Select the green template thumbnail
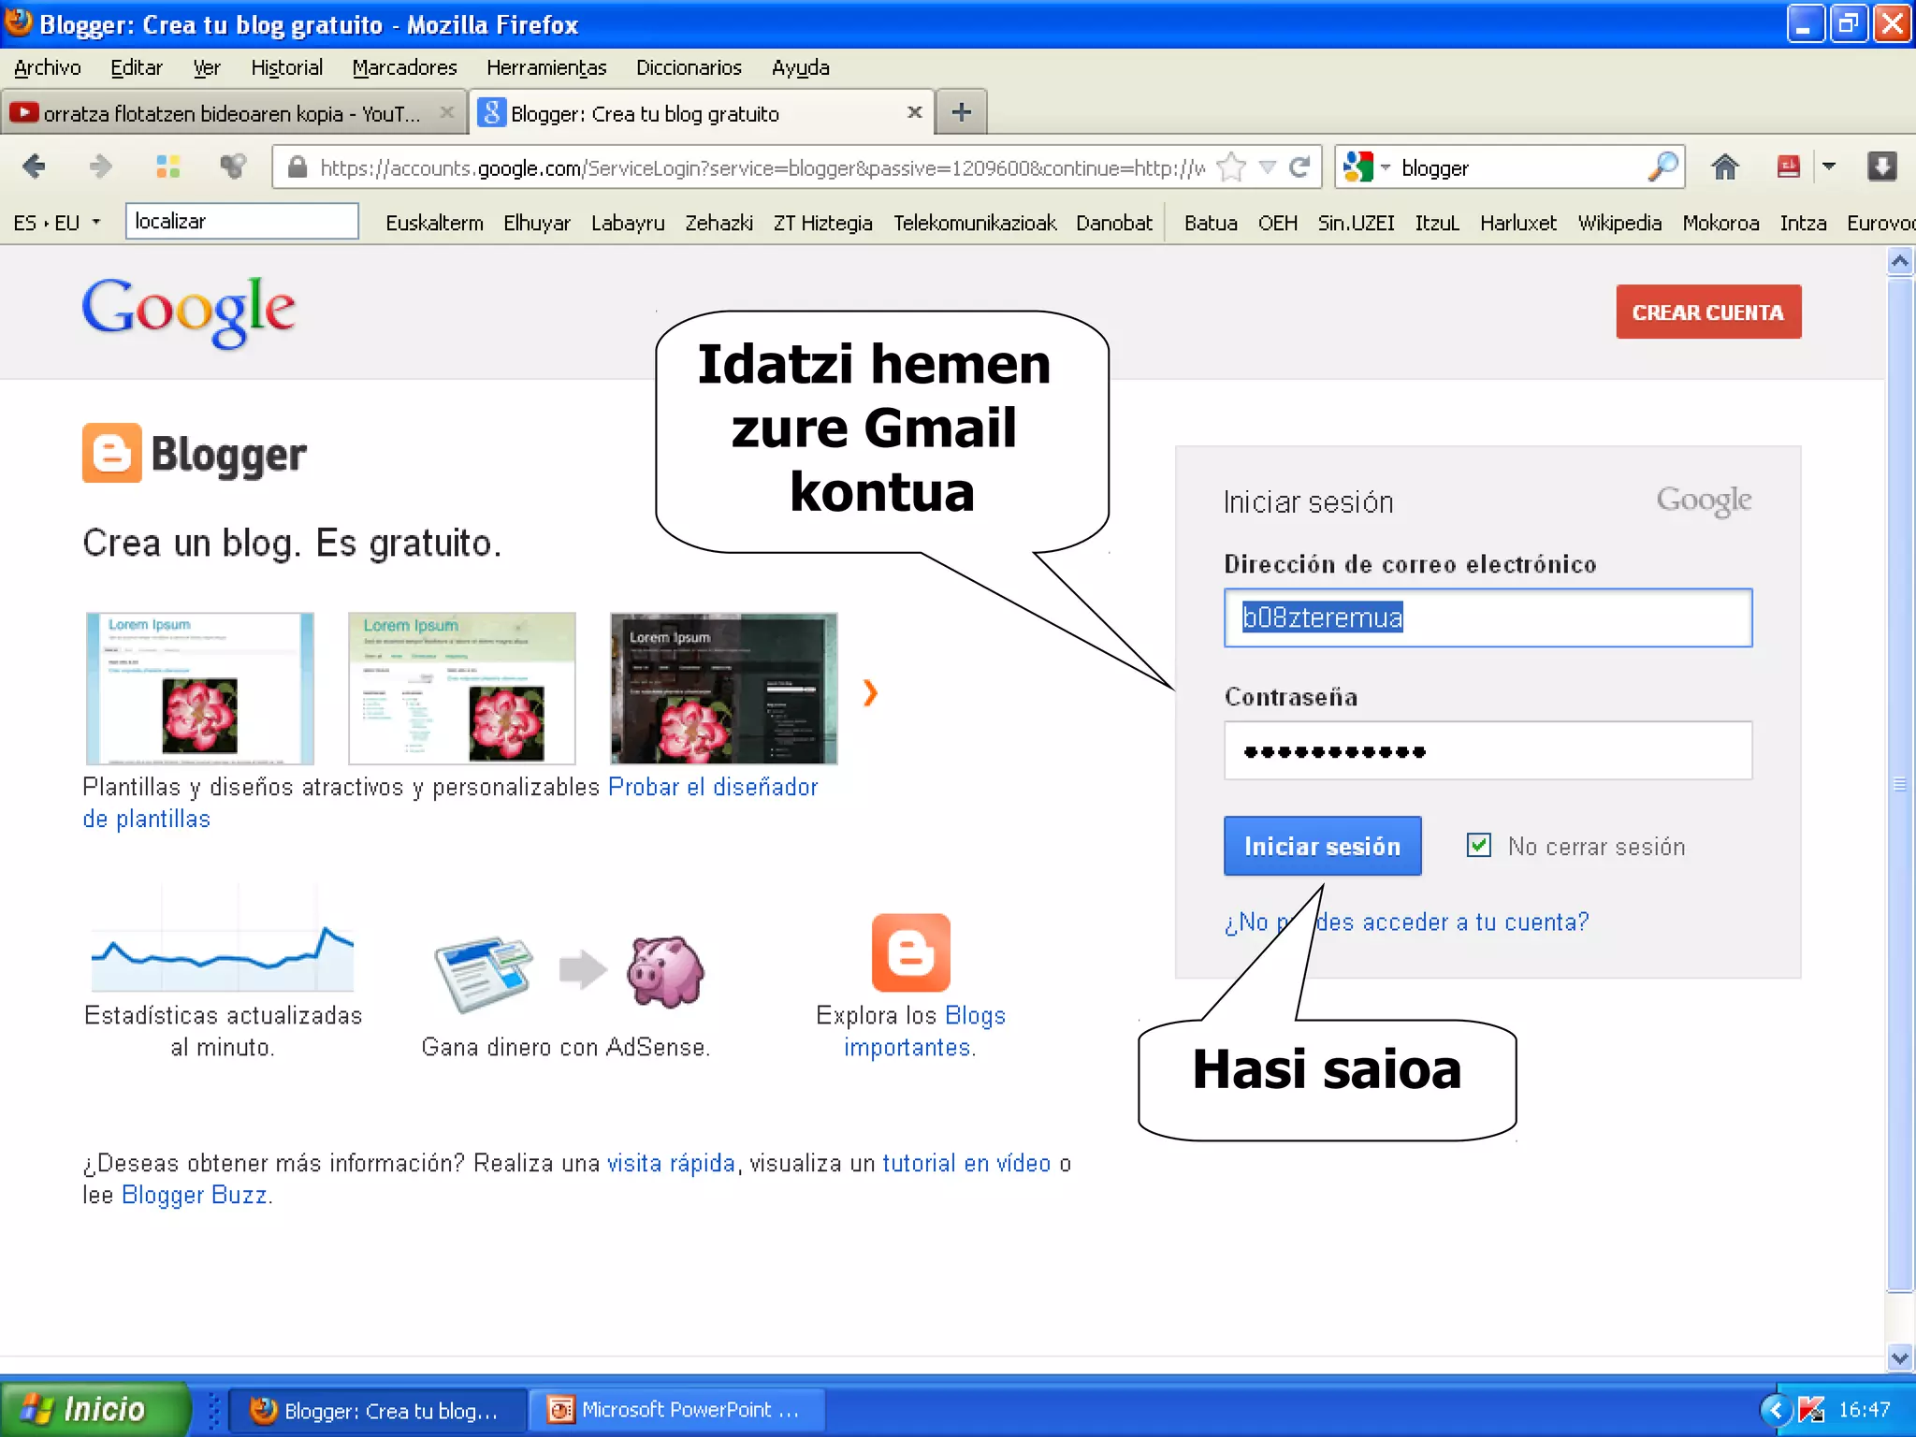Screen dimensions: 1916x1437 pos(461,689)
